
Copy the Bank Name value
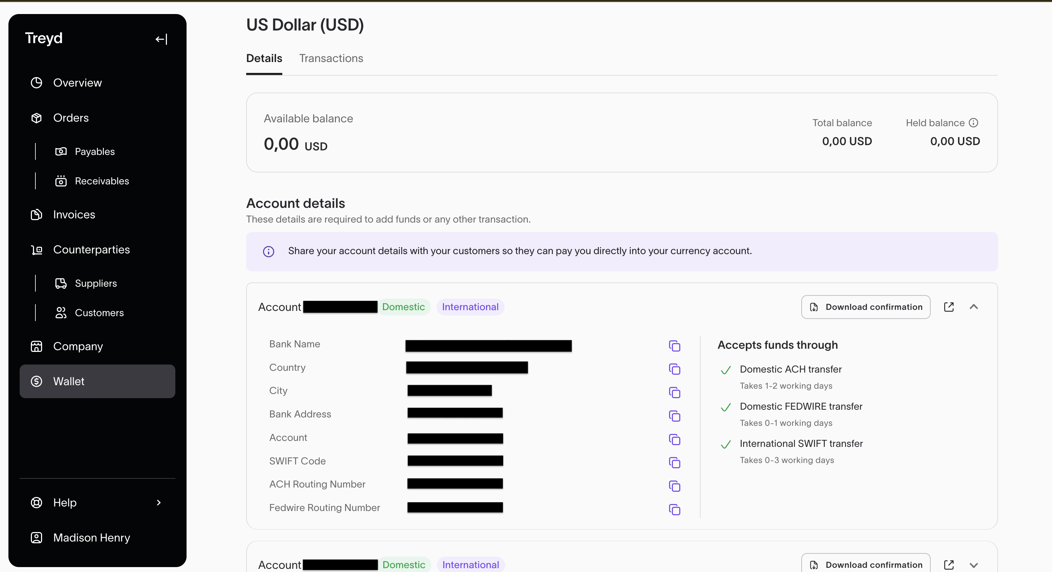(x=674, y=346)
